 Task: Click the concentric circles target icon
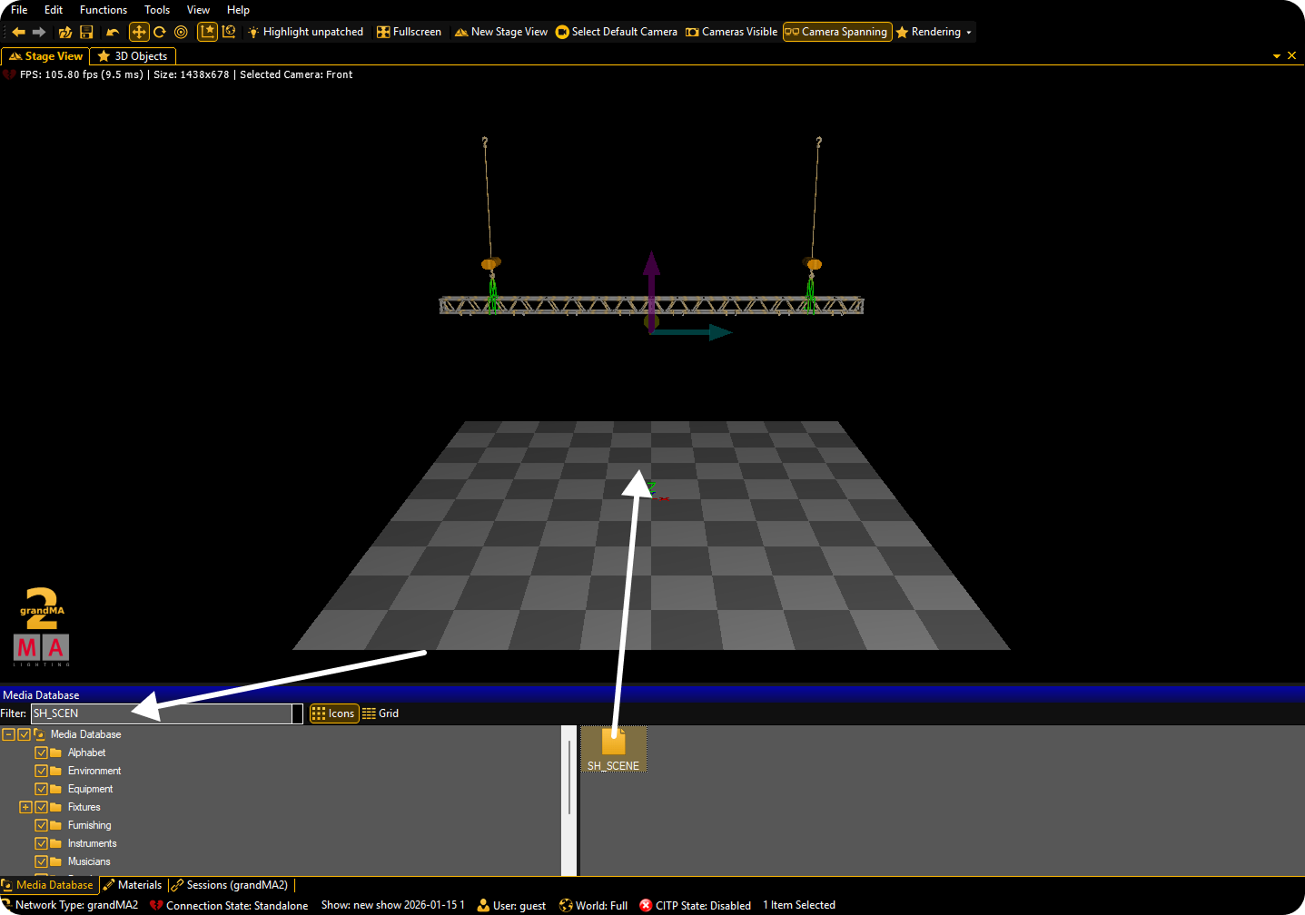(x=181, y=32)
